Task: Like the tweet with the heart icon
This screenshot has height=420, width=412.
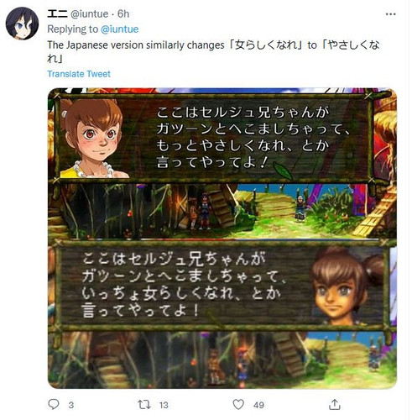Action: [x=238, y=405]
